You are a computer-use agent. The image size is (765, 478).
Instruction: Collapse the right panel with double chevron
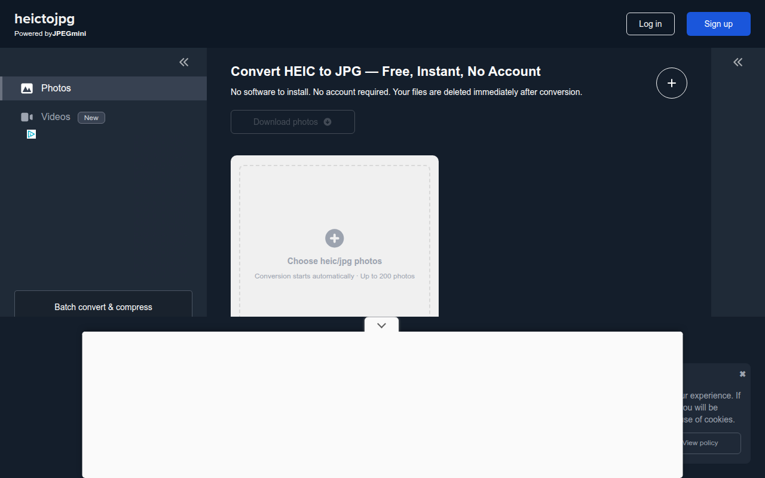point(738,62)
